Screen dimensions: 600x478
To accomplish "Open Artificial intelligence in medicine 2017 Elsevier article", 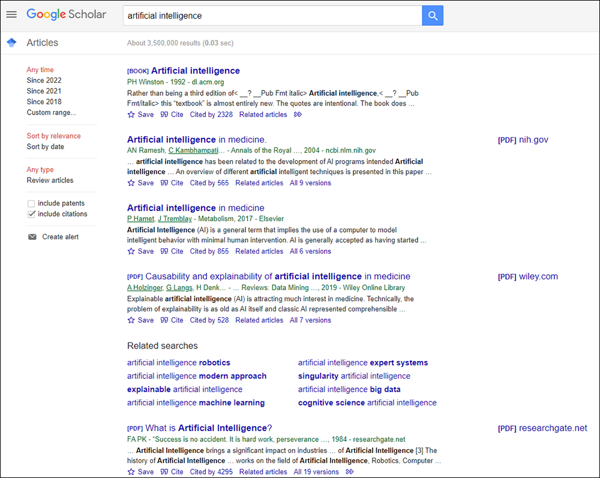I will pos(196,208).
